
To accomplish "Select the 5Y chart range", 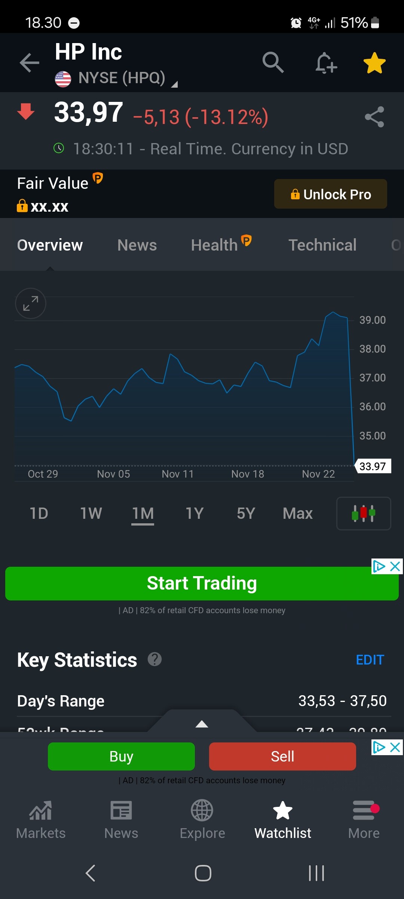I will [x=246, y=513].
